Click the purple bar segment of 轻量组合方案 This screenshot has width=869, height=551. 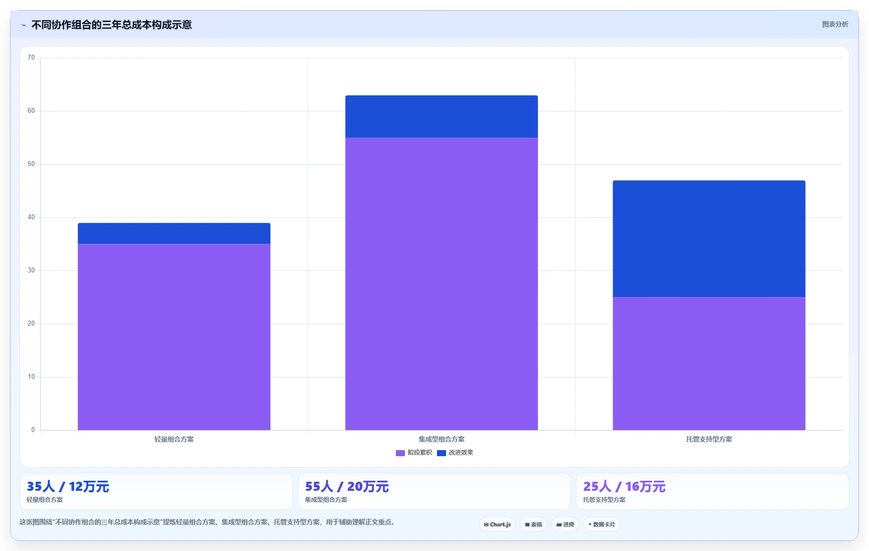(x=174, y=337)
